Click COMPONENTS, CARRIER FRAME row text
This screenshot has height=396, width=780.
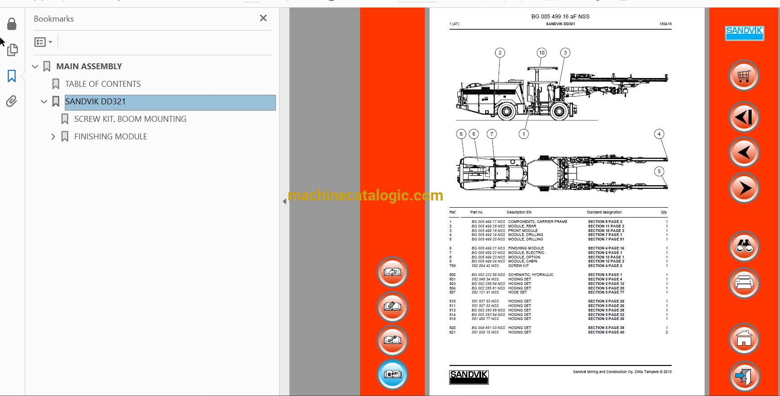(x=538, y=222)
